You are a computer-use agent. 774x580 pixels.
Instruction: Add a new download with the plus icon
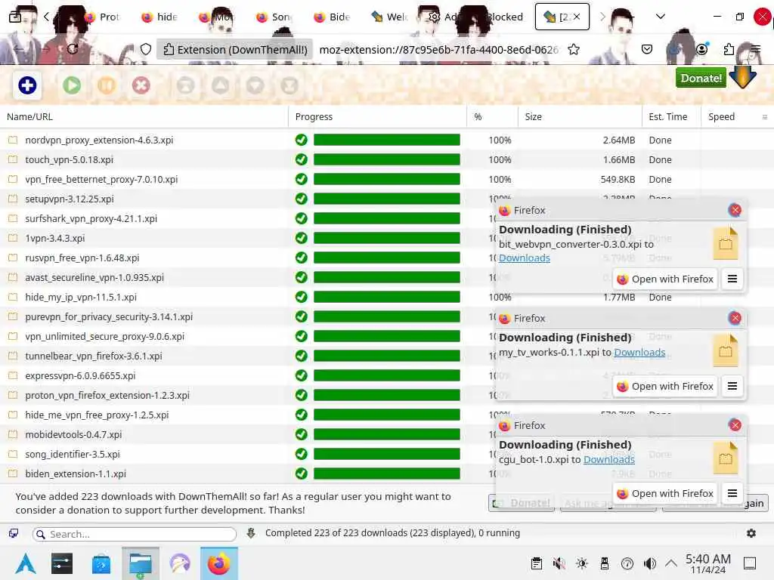pyautogui.click(x=27, y=85)
